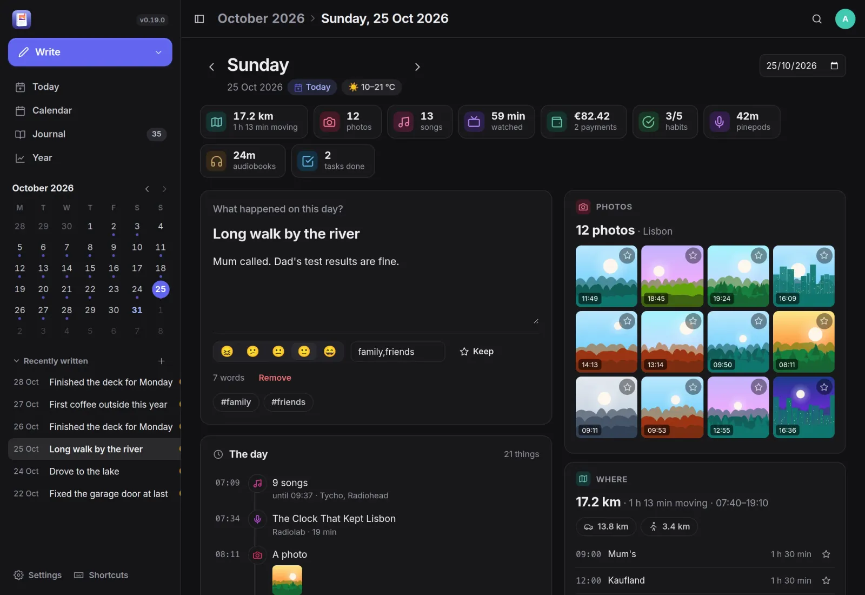The width and height of the screenshot is (865, 595).
Task: Open Journal in the sidebar
Action: tap(90, 134)
